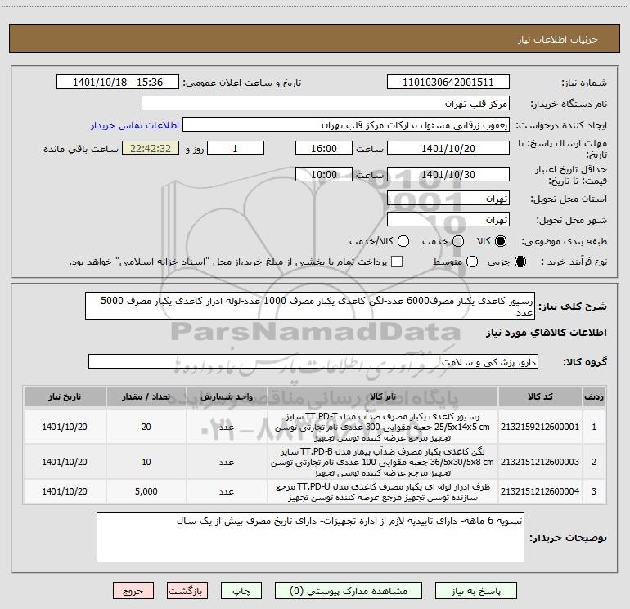Click the تاریخ نیاز column header
This screenshot has height=609, width=630.
pos(65,396)
